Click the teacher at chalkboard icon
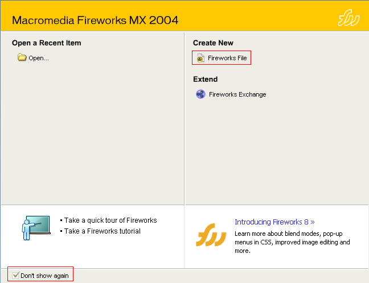Screen dimensions: 369x283 [35, 227]
